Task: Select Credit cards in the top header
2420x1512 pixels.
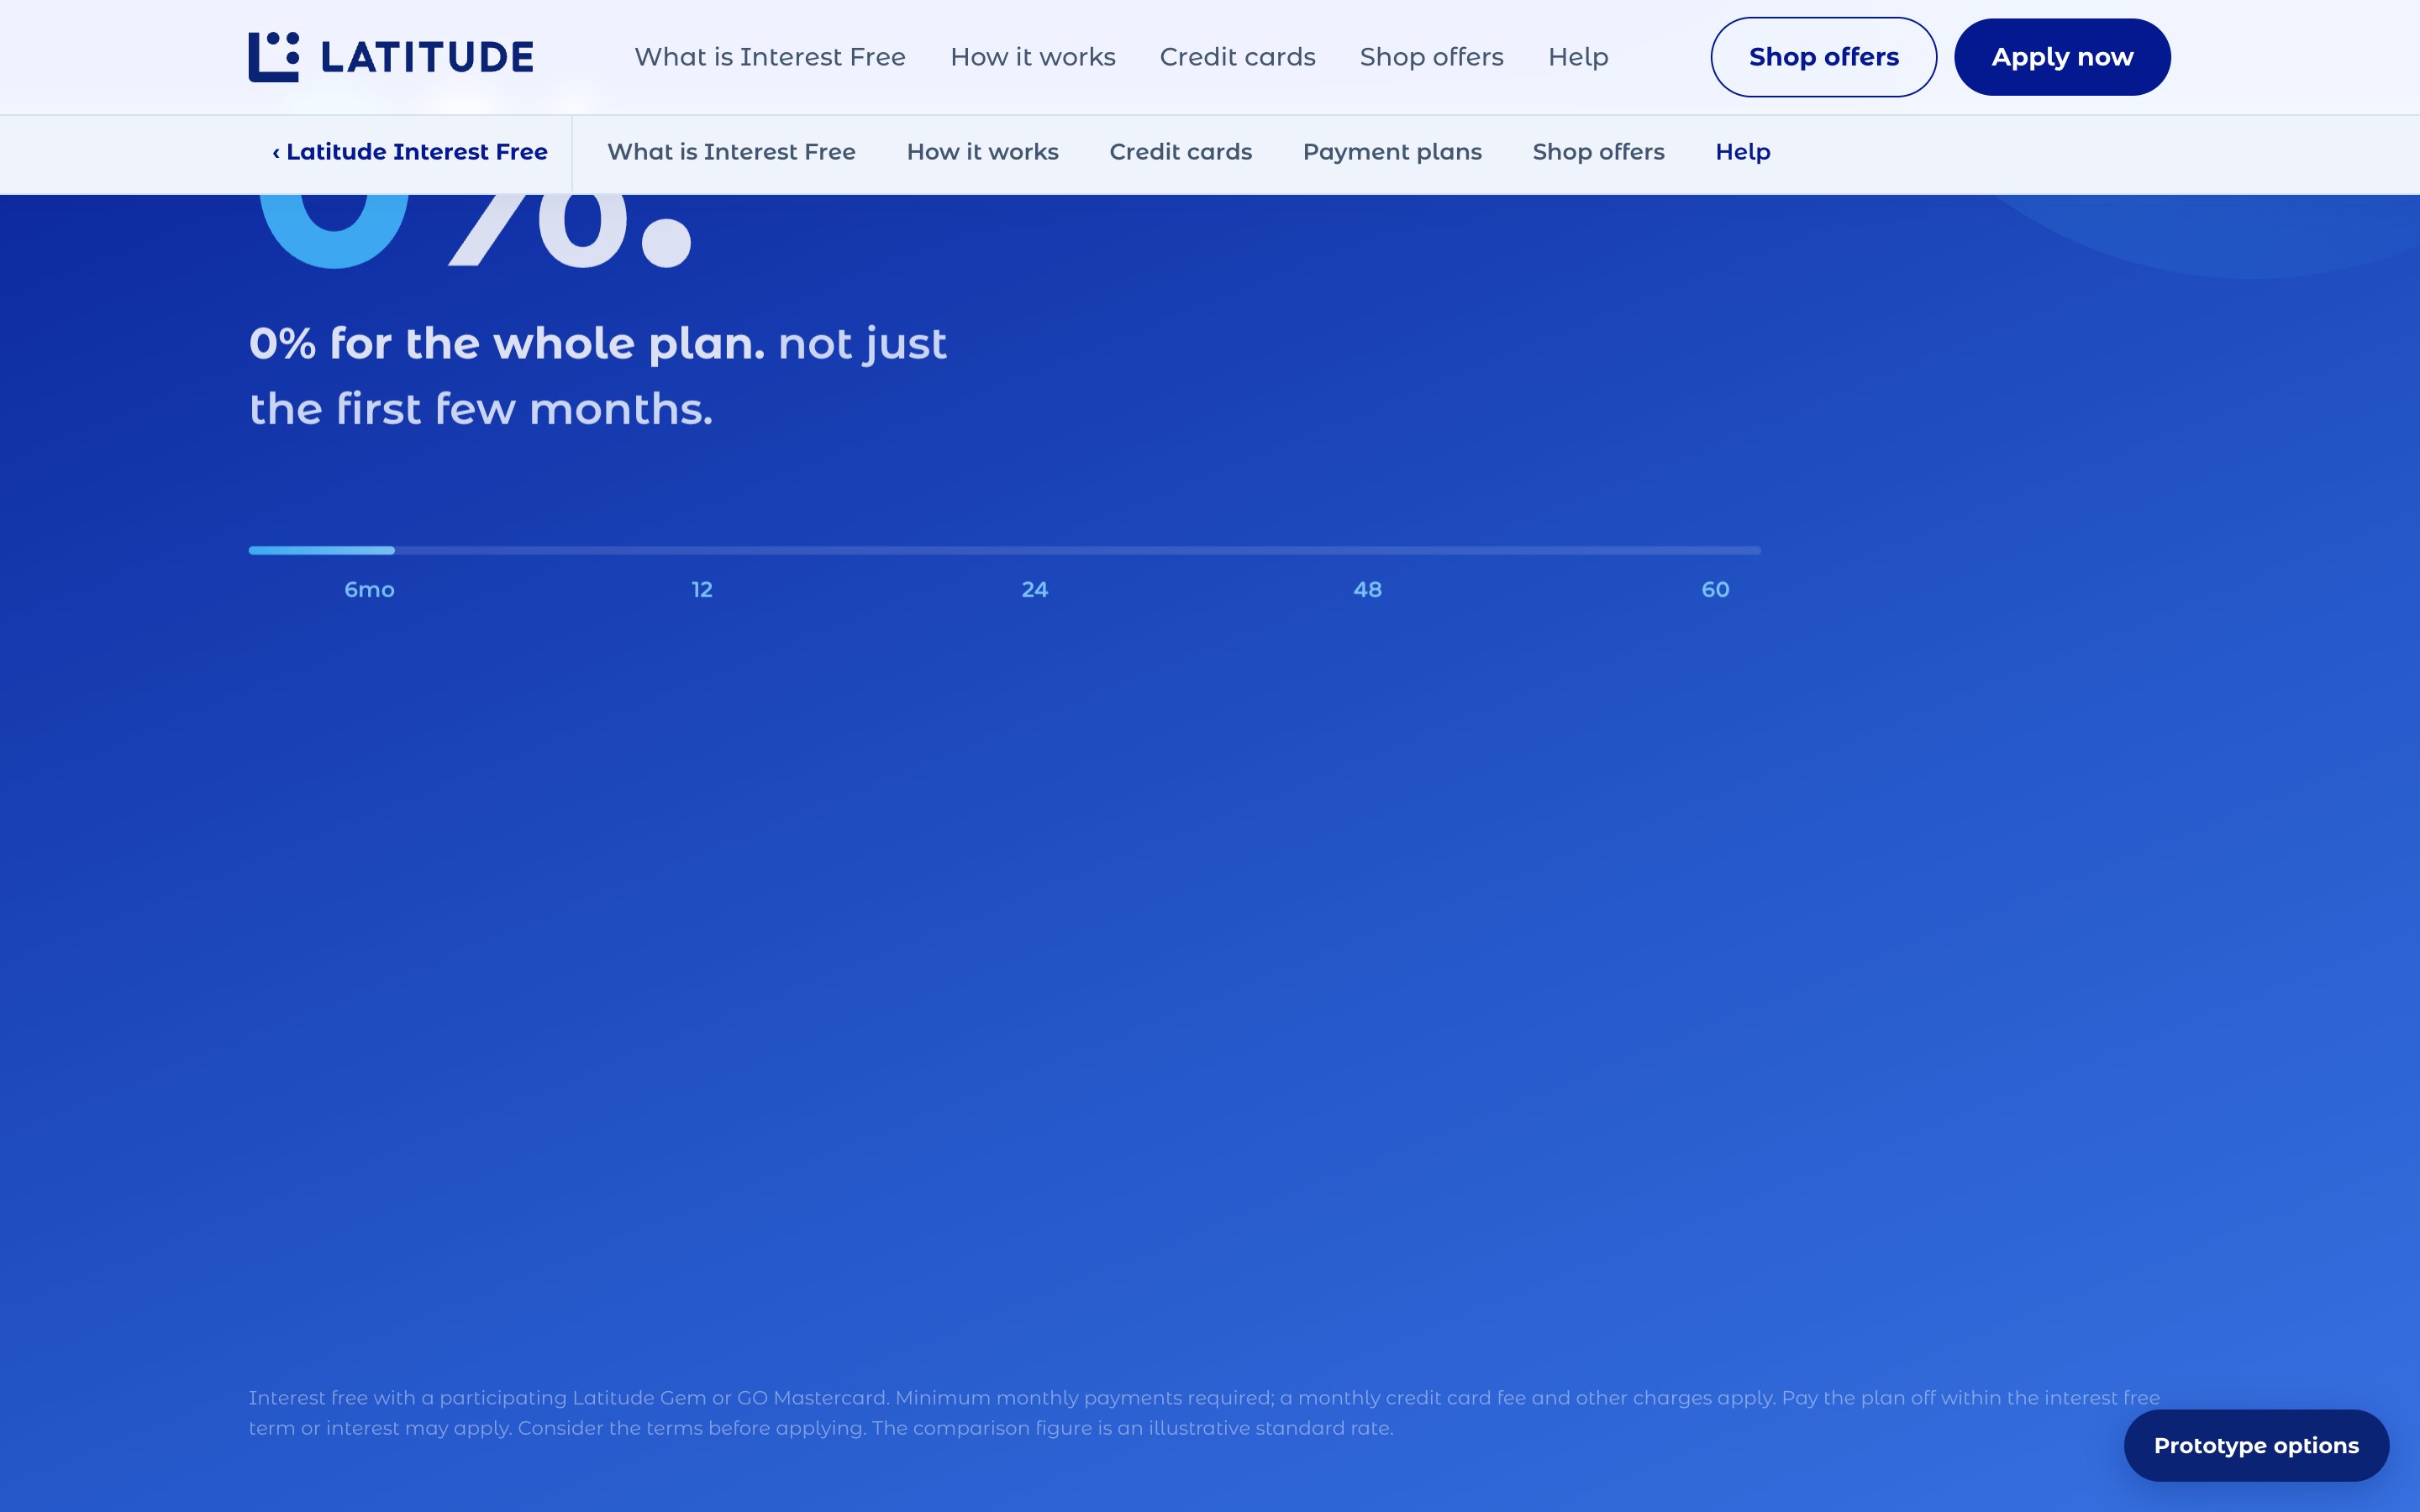Action: (1237, 57)
